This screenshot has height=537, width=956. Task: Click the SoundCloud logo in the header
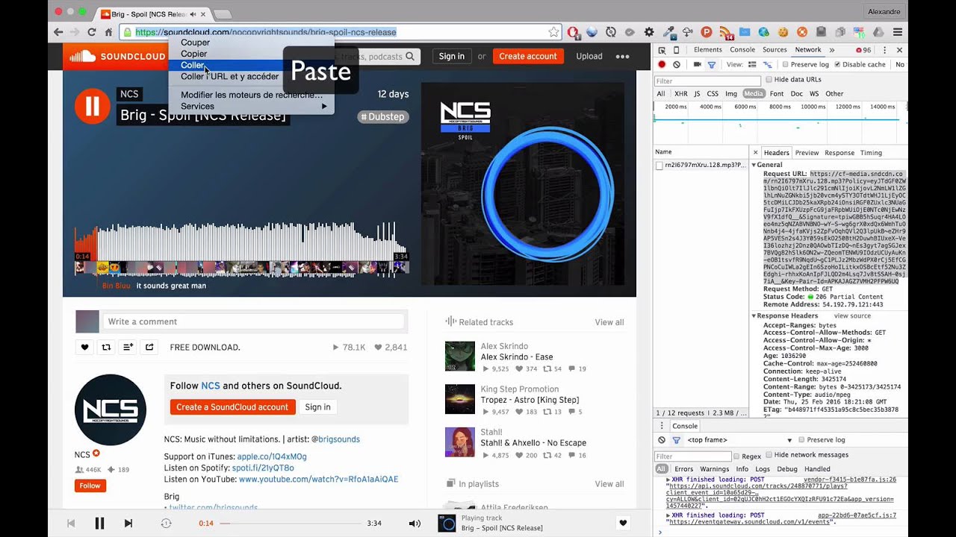pos(117,56)
